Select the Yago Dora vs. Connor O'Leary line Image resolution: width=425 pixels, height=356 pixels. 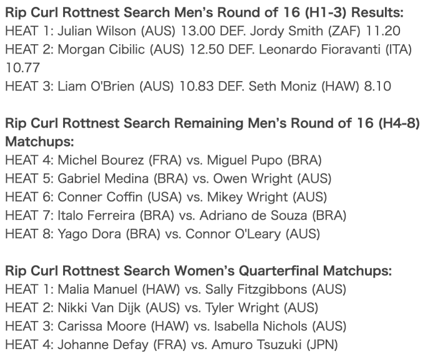(162, 234)
